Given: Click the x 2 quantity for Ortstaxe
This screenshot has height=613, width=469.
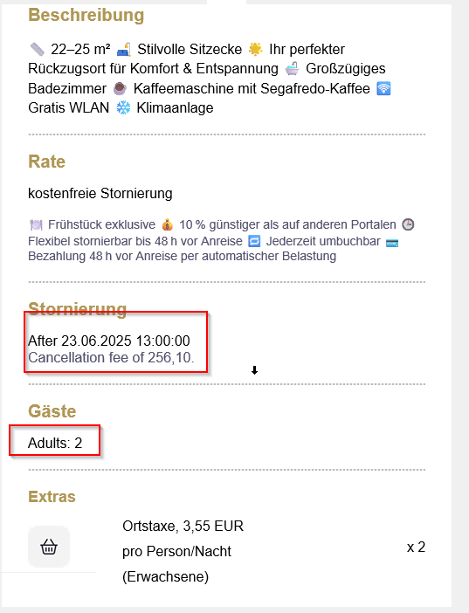Looking at the screenshot, I should click(x=416, y=547).
